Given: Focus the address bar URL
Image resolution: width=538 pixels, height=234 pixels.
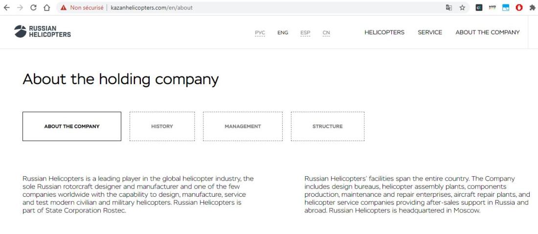Looking at the screenshot, I should pyautogui.click(x=152, y=7).
